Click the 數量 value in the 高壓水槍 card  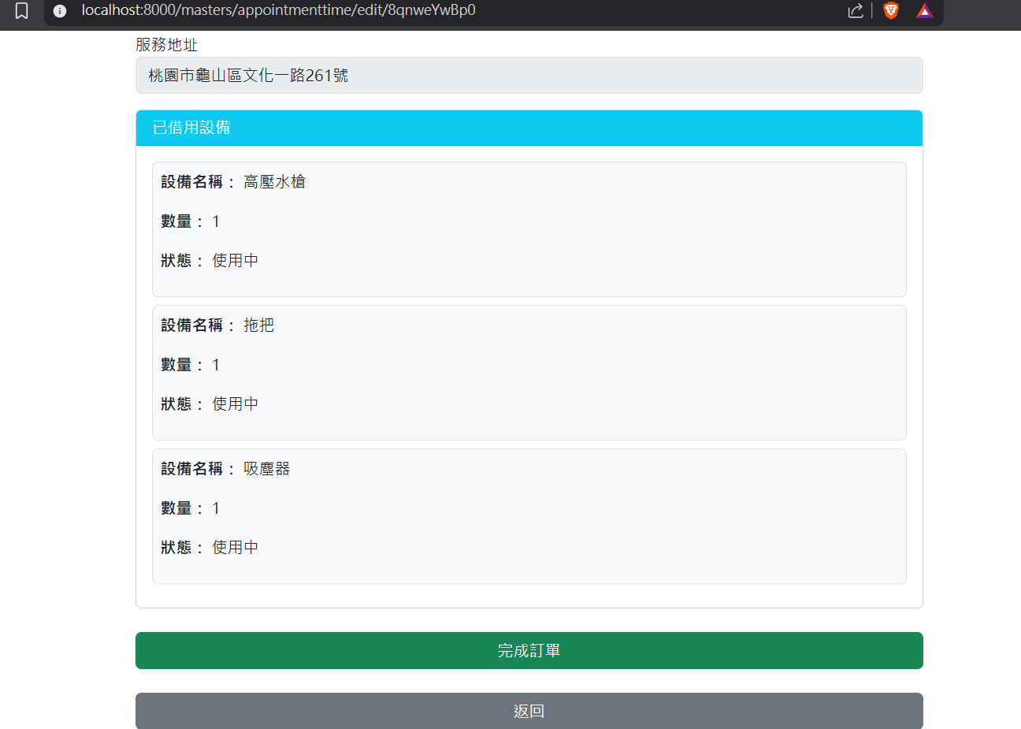(x=216, y=221)
